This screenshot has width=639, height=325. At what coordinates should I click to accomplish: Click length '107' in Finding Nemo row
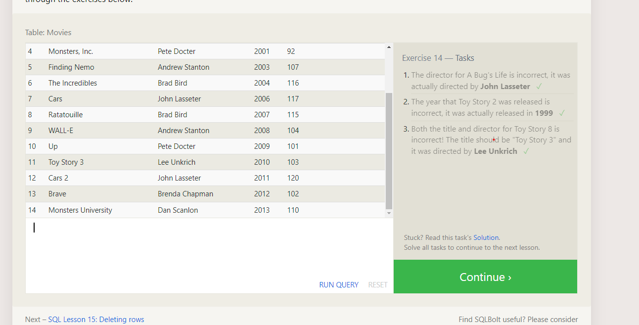[293, 67]
